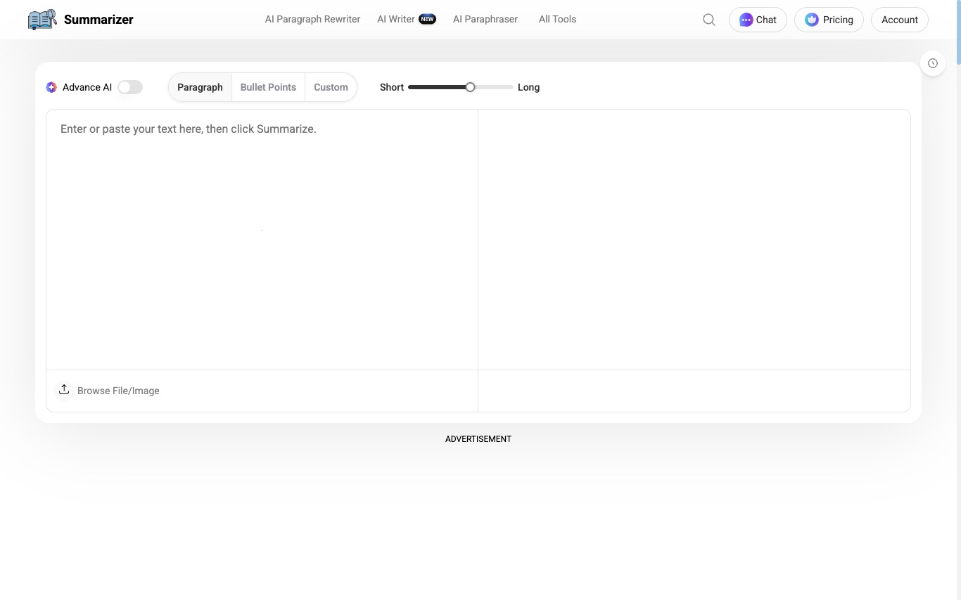Open the history clock icon
The height and width of the screenshot is (600, 961).
(x=933, y=63)
